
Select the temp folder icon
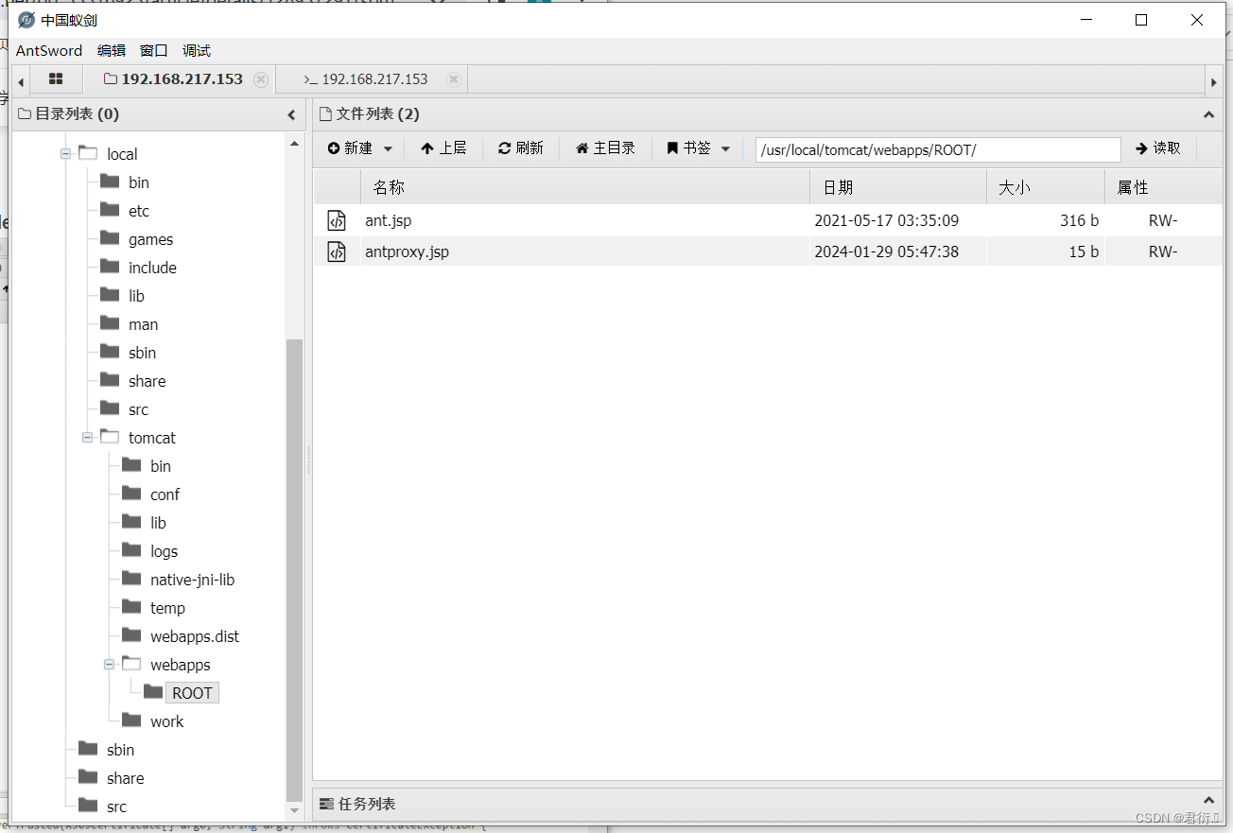(x=132, y=607)
